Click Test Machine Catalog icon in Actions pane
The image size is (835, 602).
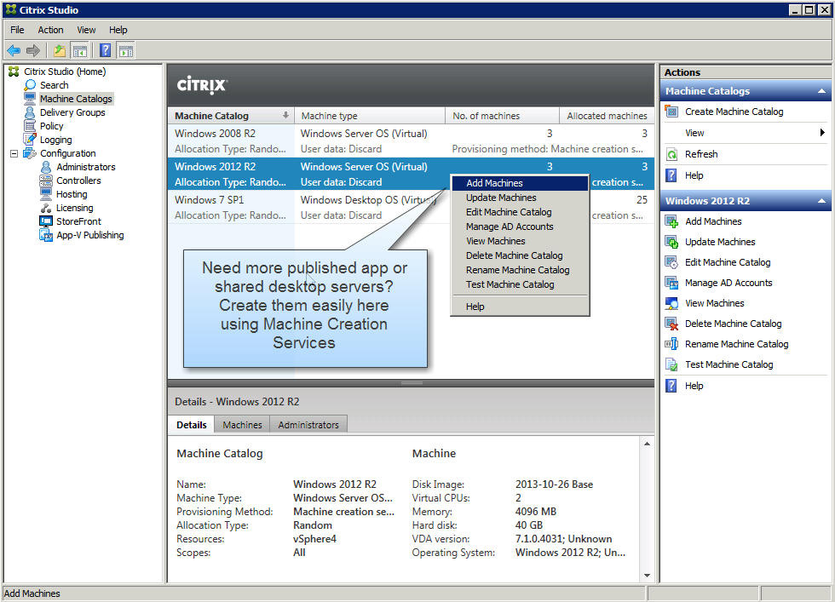pos(671,364)
